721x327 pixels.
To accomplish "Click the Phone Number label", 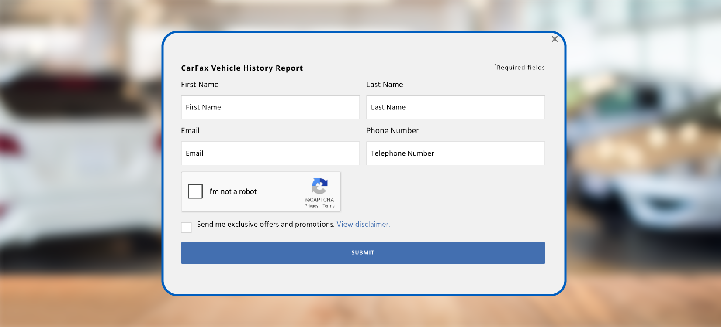I will coord(392,131).
